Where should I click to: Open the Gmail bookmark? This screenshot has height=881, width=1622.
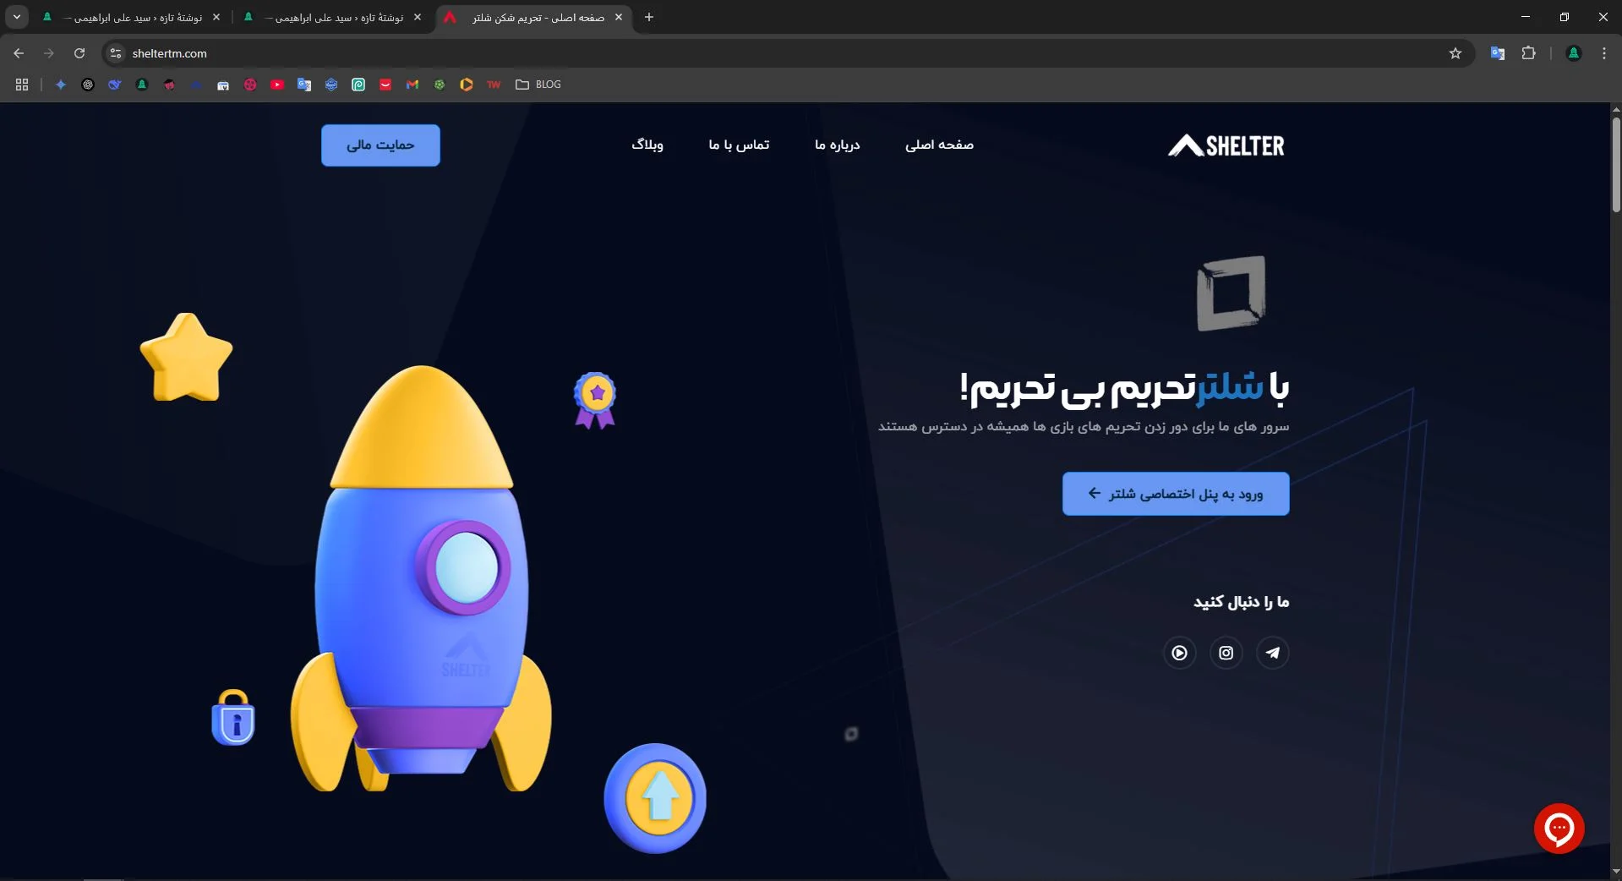412,85
